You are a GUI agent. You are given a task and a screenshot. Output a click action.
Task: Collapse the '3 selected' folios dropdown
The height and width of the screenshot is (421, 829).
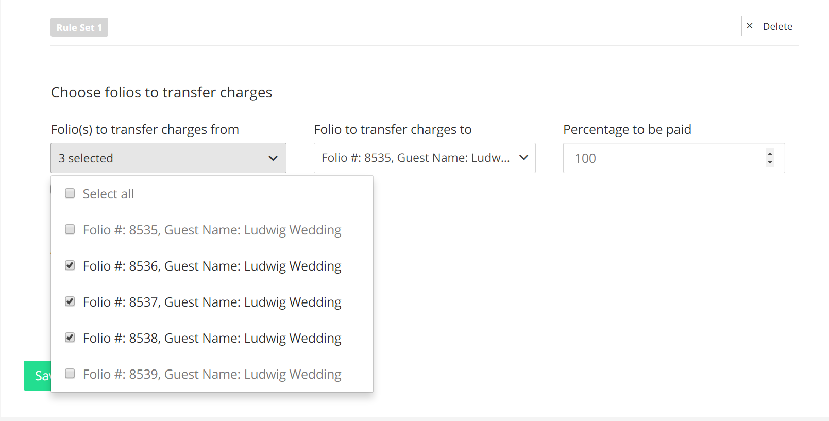pos(168,158)
